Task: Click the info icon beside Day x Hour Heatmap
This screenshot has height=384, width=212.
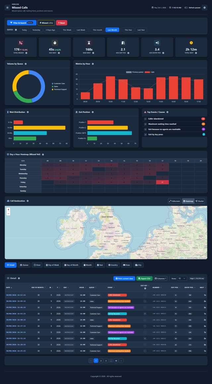Action: [x=43, y=155]
